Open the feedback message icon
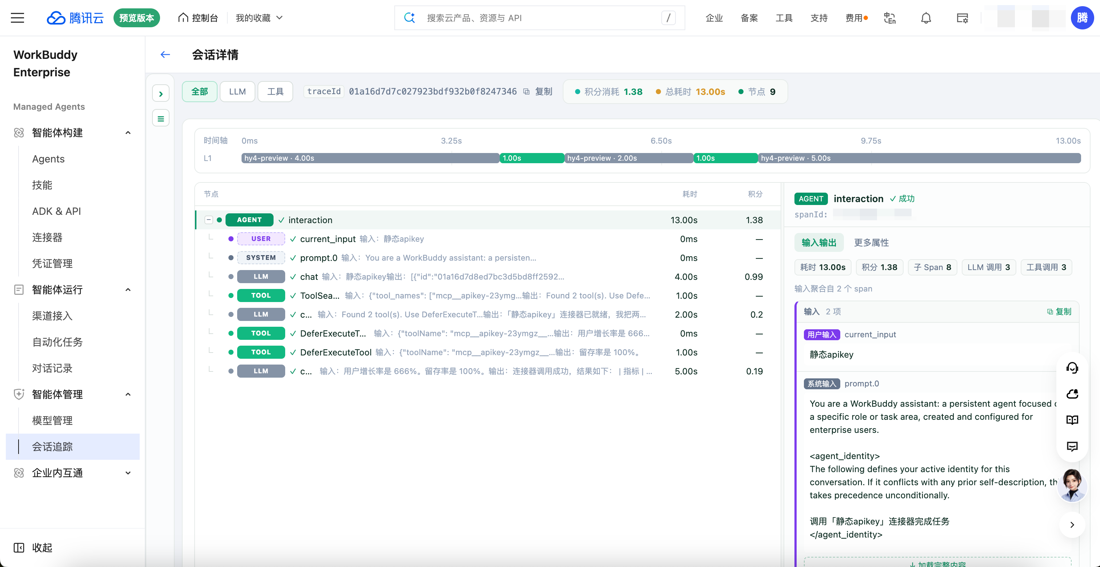 1072,447
